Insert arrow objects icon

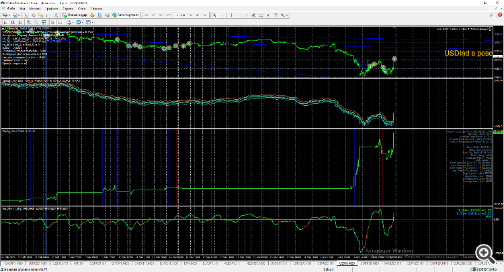pyautogui.click(x=282, y=15)
